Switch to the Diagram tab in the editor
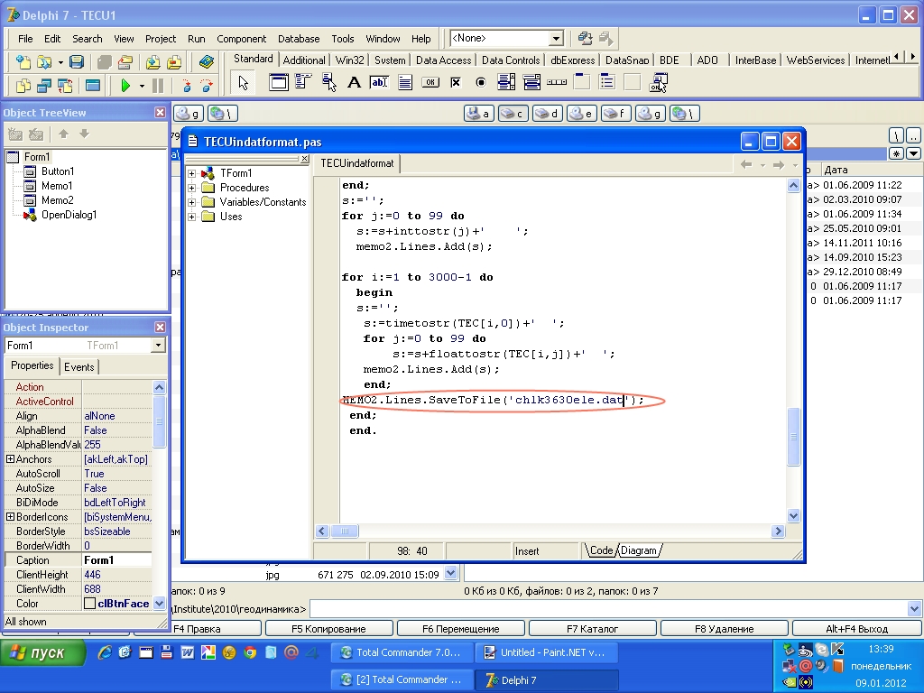 point(639,550)
